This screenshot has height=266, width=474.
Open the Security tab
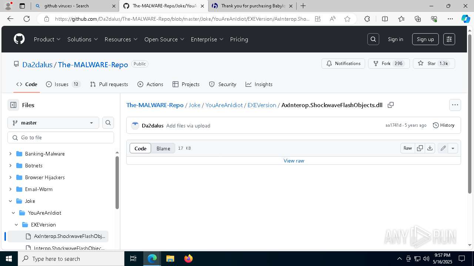tap(223, 84)
